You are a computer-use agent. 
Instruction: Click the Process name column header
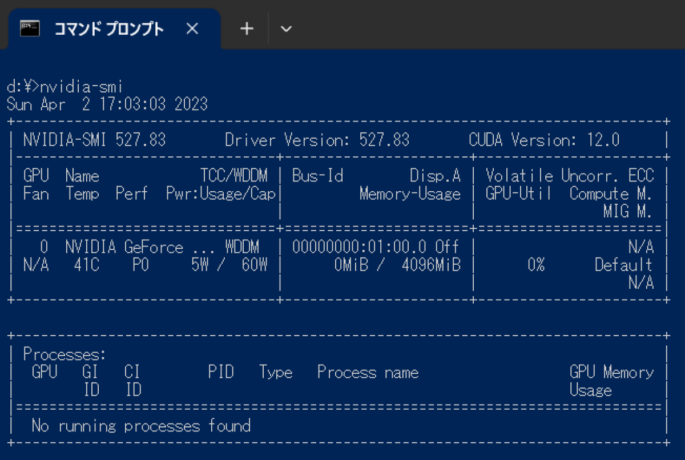coord(368,373)
